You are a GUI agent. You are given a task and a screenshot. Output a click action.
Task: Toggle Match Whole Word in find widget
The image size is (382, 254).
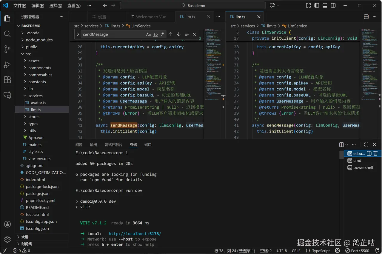click(x=155, y=34)
